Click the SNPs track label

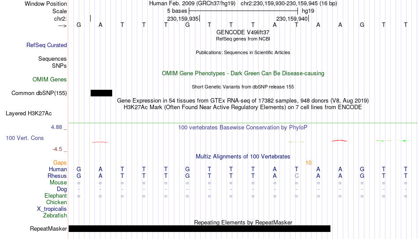click(59, 66)
